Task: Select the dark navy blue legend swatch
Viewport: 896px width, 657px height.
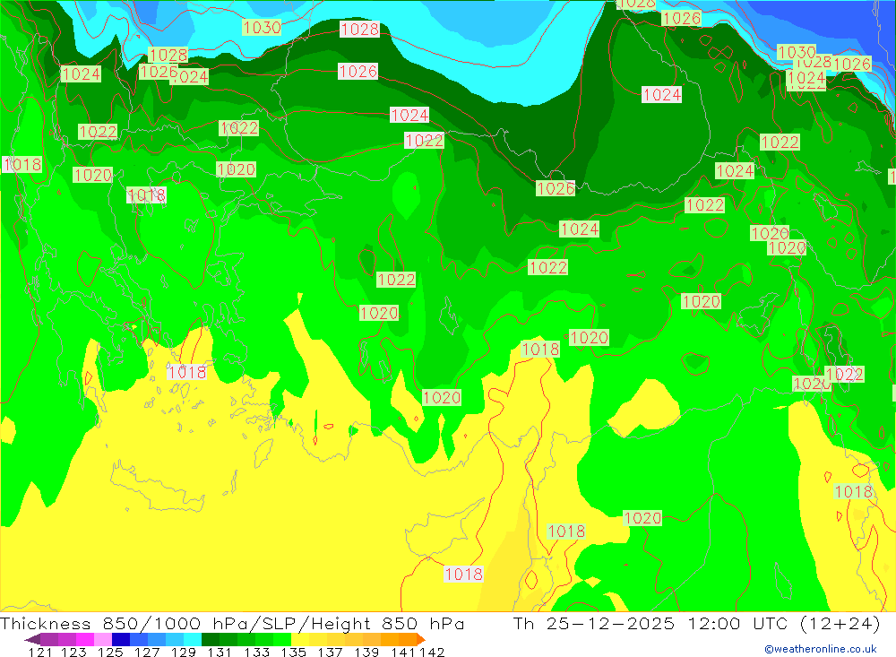Action: coord(121,639)
